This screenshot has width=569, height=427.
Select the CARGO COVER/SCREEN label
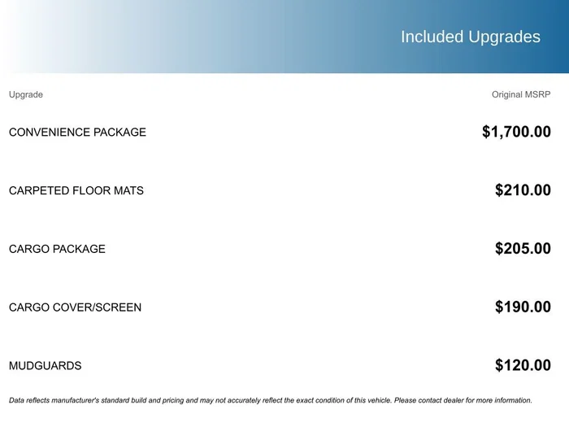(x=75, y=307)
